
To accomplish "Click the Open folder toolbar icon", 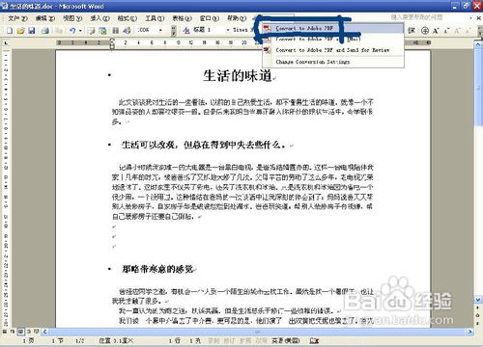I will coord(21,31).
